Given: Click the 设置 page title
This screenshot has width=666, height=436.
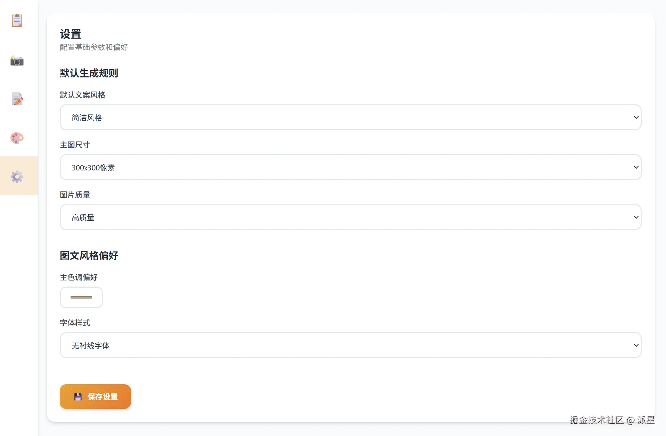Looking at the screenshot, I should [71, 34].
